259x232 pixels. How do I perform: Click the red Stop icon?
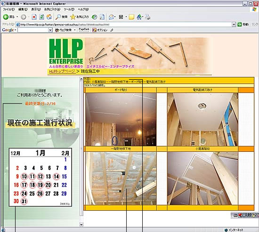point(34,17)
